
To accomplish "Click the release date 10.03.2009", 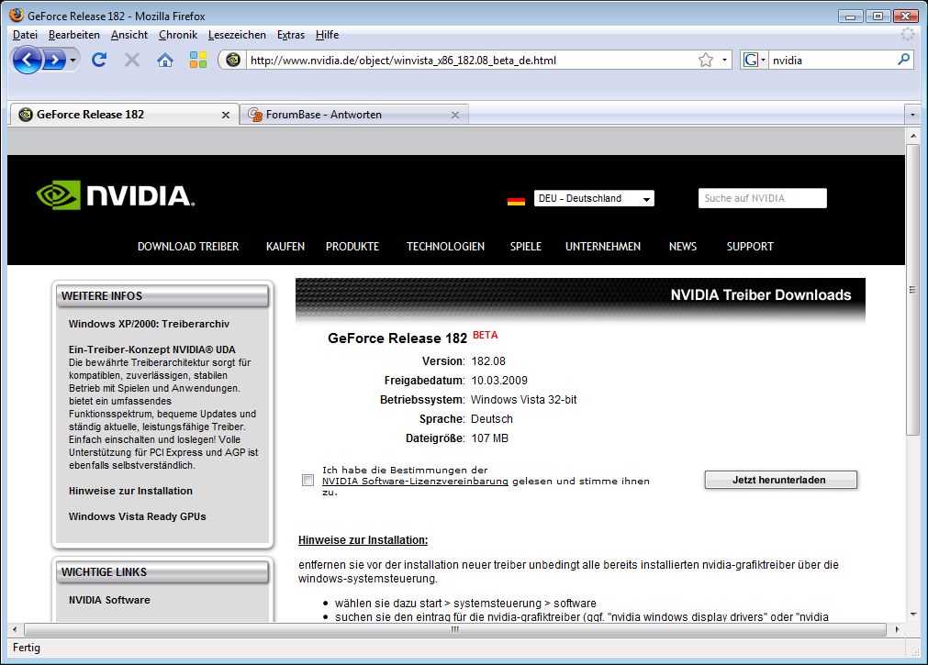I will (x=499, y=381).
